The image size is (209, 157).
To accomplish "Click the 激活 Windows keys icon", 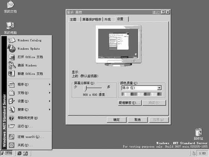I will click(12, 65).
